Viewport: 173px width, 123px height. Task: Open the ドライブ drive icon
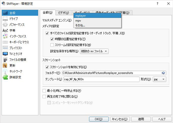click(x=5, y=19)
